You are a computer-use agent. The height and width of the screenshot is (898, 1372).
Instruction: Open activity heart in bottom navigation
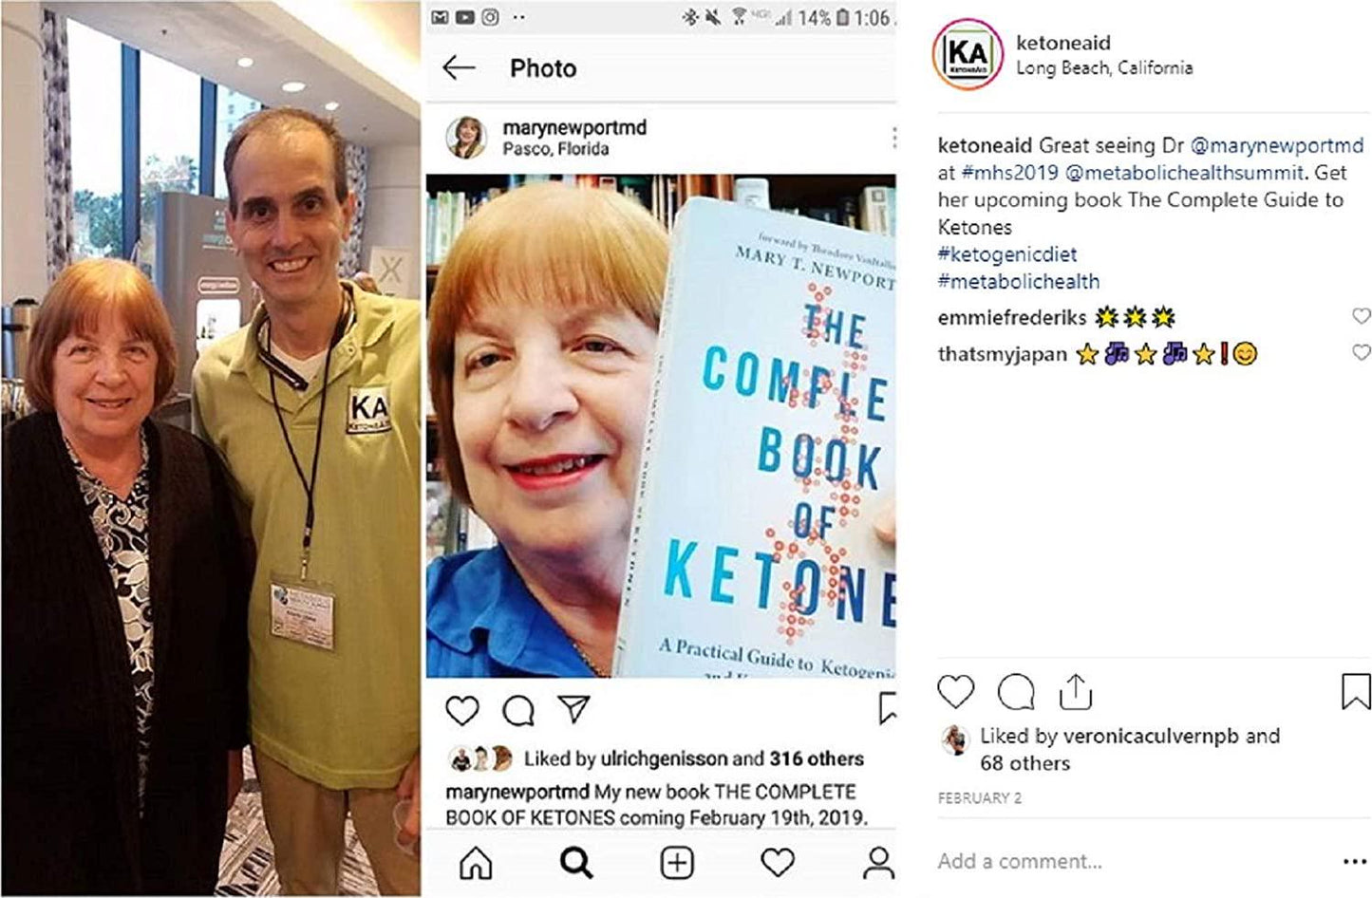click(x=778, y=862)
